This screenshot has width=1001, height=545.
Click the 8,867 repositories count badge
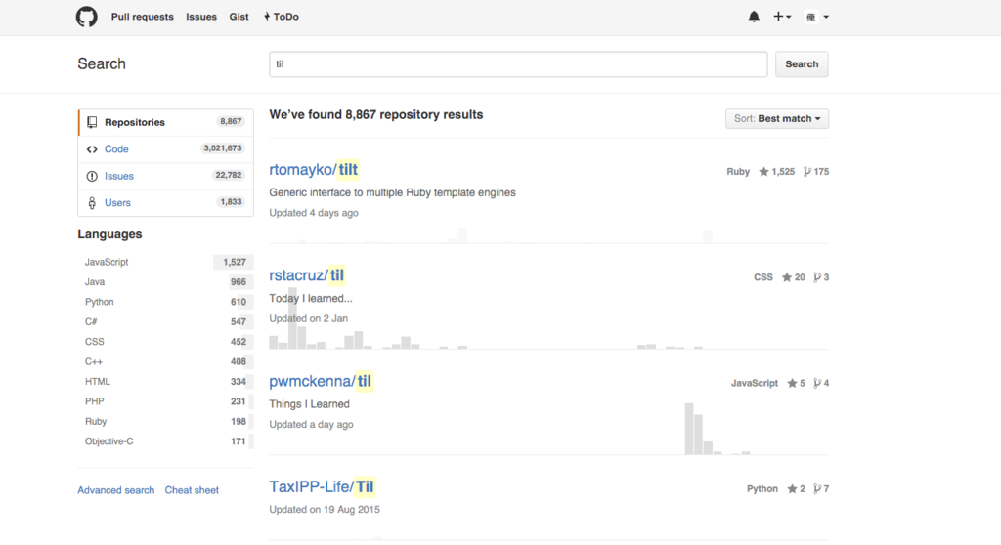(231, 121)
